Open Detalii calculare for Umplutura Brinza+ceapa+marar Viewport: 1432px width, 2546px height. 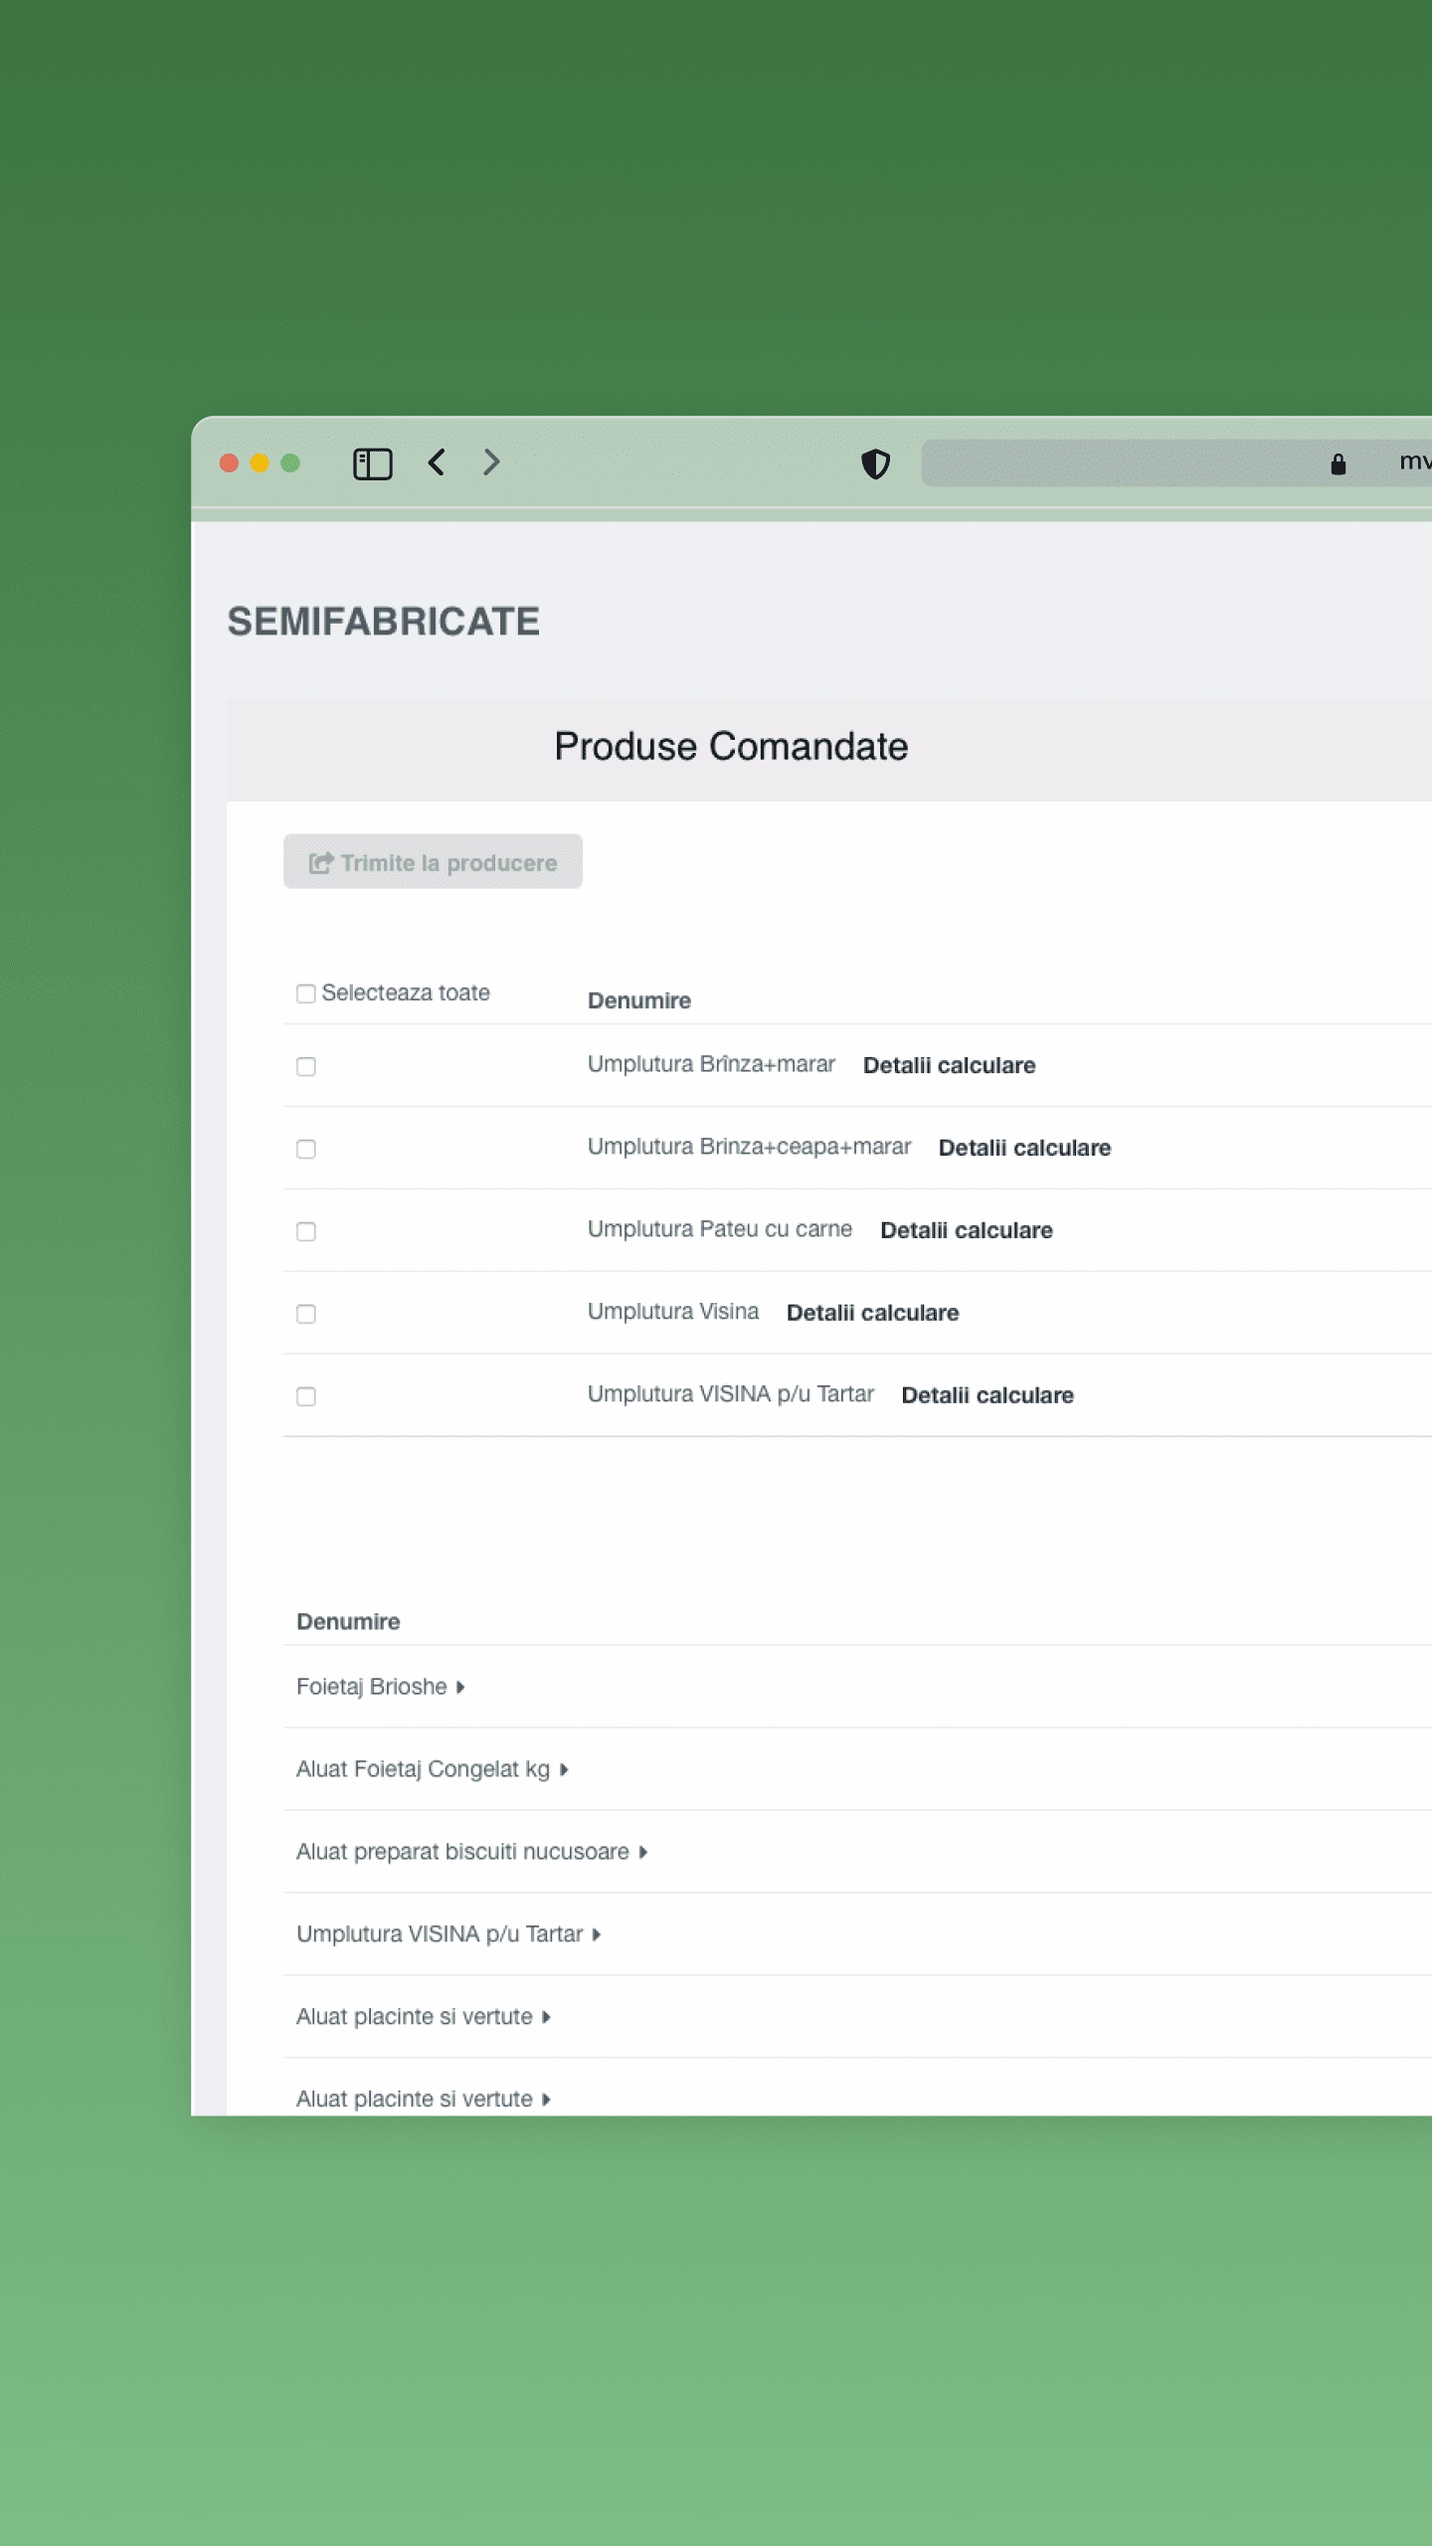click(1024, 1148)
